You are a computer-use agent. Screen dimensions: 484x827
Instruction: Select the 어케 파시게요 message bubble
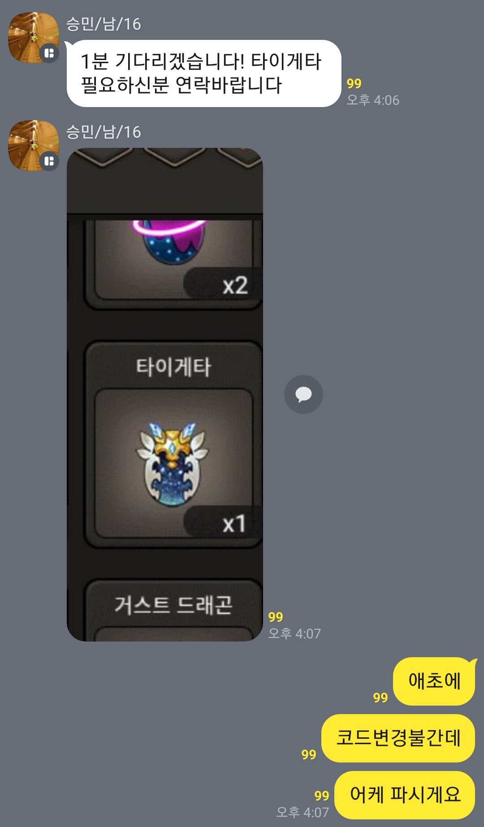point(405,795)
